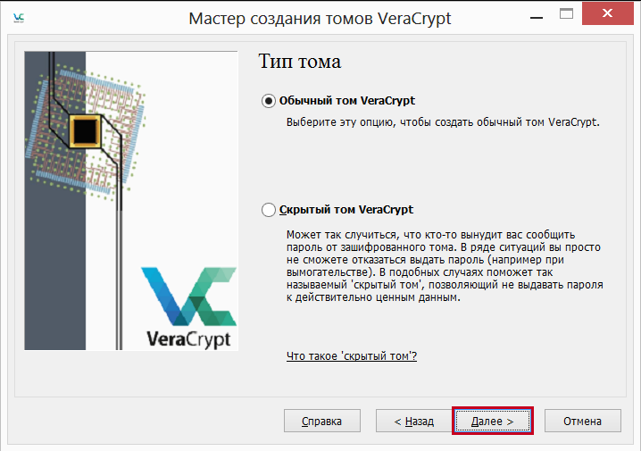Select the "Скрытый том VeraCrypt" radio button
Viewport: 641px width, 451px height.
pos(269,210)
